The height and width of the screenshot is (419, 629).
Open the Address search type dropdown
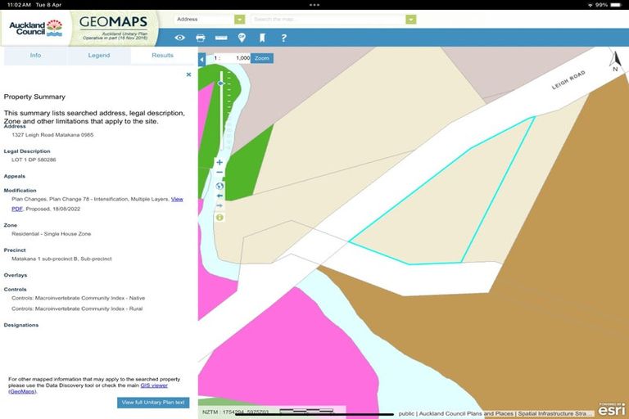pyautogui.click(x=239, y=19)
